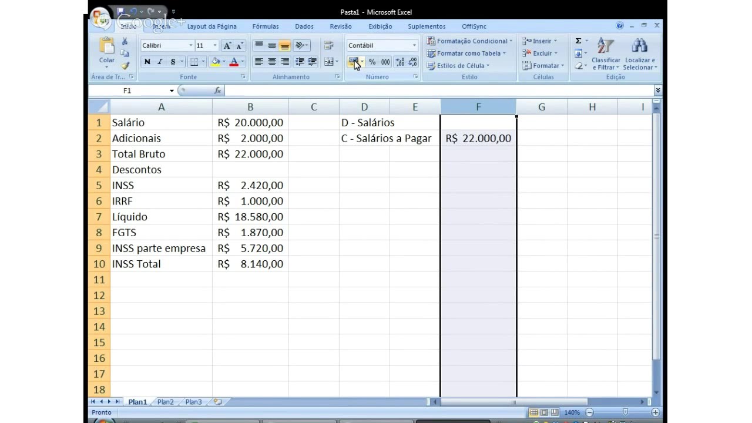Click the zoom slider handle

click(625, 412)
